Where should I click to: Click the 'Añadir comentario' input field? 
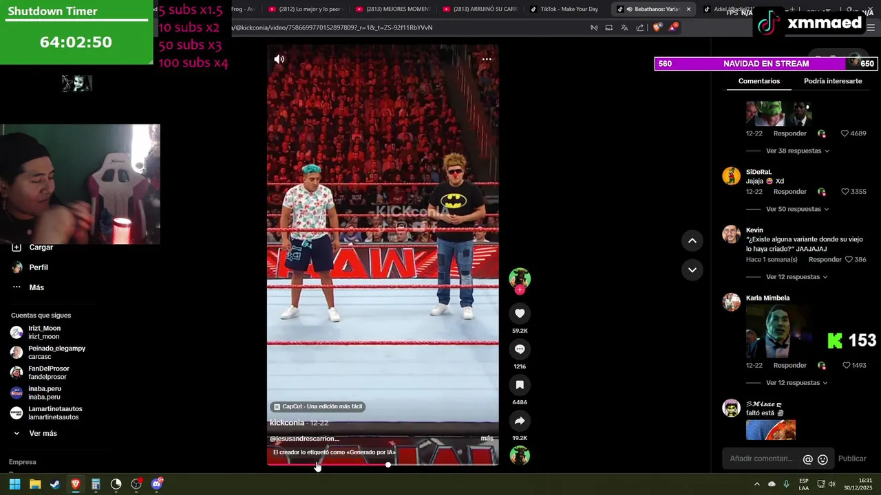[760, 459]
